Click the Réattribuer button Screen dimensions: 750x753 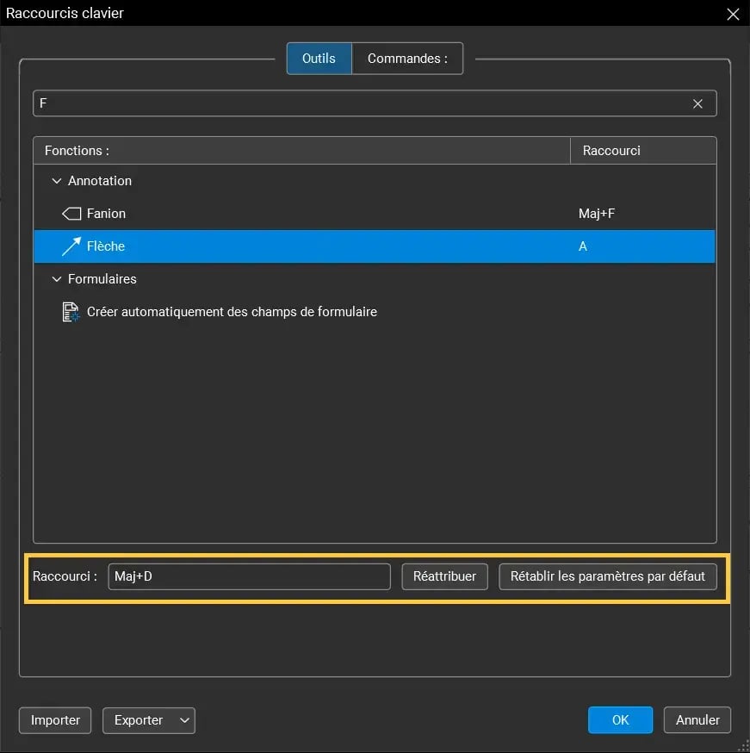pyautogui.click(x=444, y=576)
